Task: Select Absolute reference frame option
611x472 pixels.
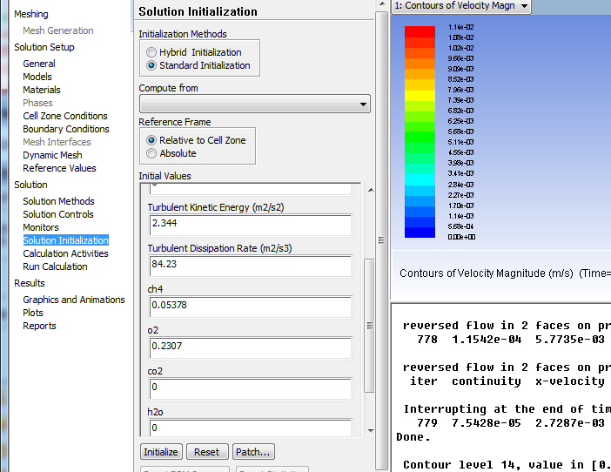Action: [152, 153]
